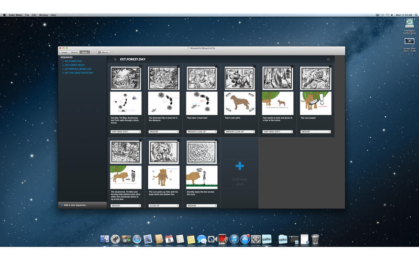
Task: Open the Edit menu
Action: (34, 15)
